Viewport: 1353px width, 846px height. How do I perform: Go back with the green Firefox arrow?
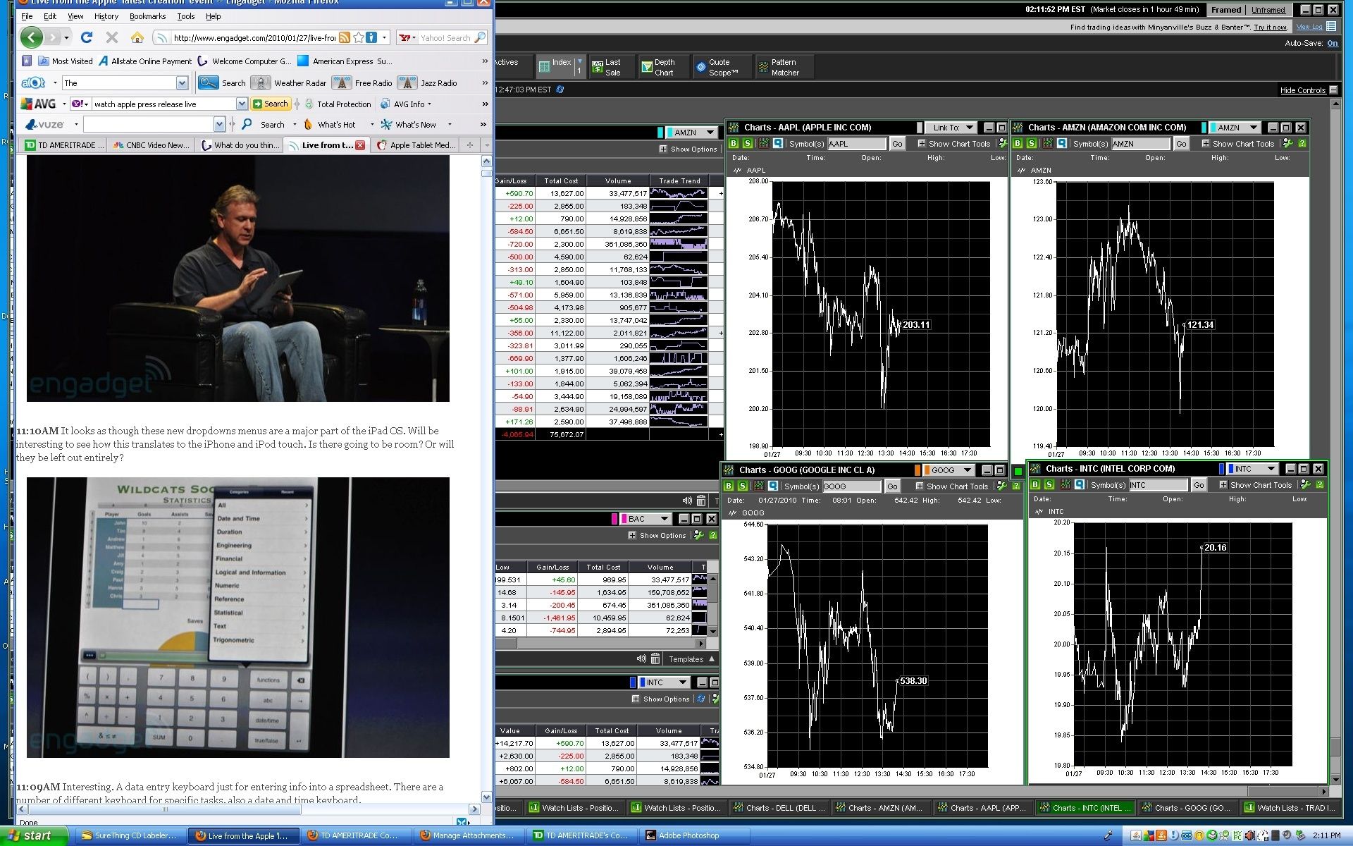(x=32, y=37)
